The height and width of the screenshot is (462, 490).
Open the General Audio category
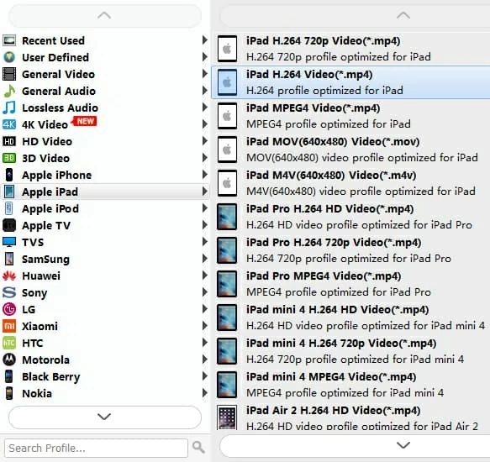[x=105, y=92]
